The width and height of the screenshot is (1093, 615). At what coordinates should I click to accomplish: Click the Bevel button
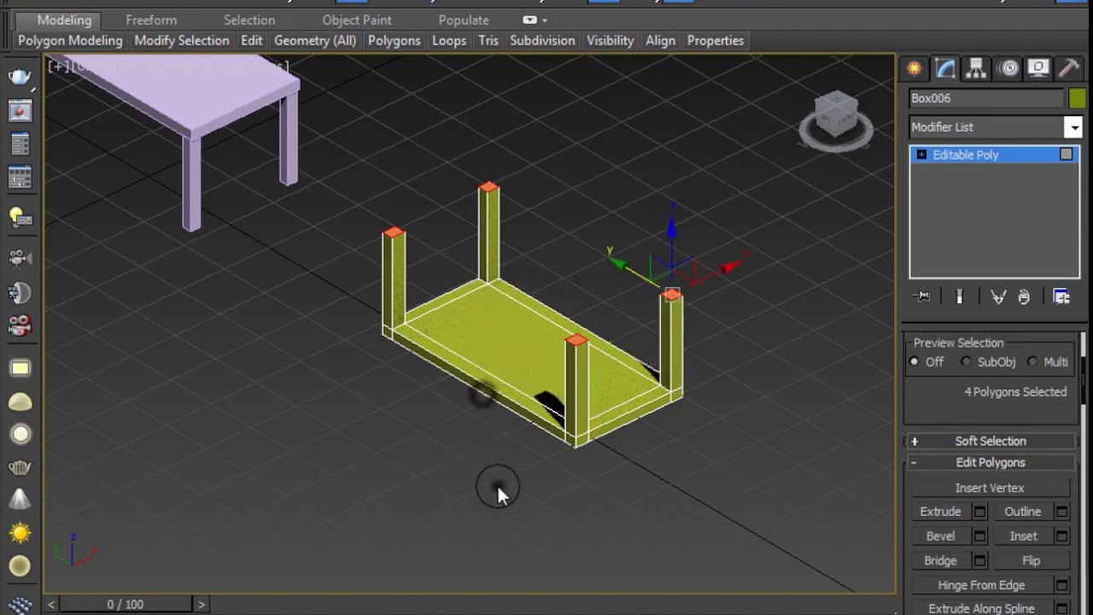940,536
